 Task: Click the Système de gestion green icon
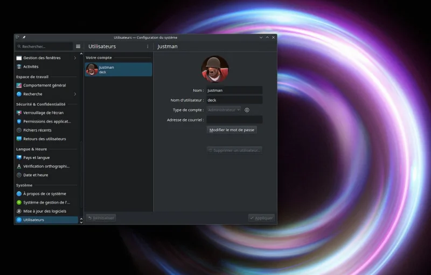[x=19, y=202]
